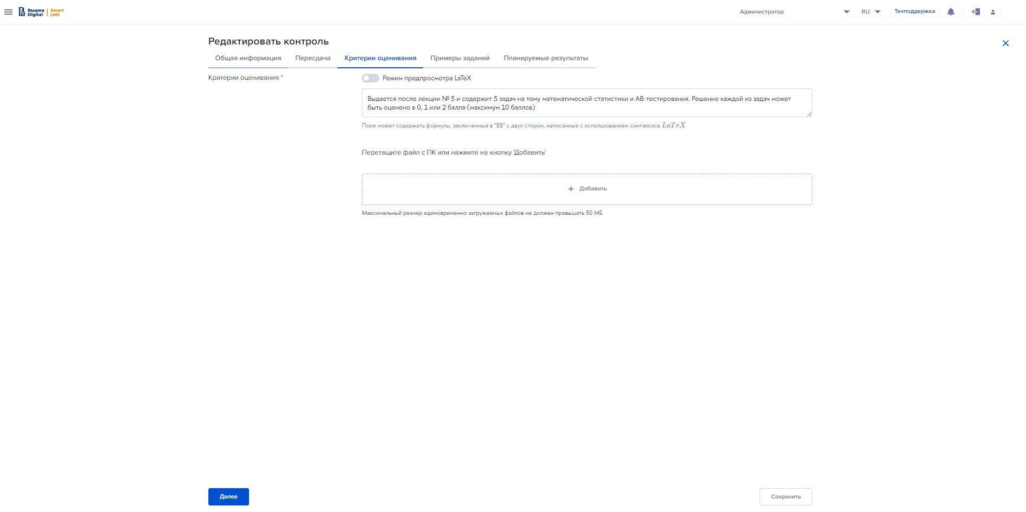Click the Далее button
Viewport: 1026px width, 512px height.
228,497
